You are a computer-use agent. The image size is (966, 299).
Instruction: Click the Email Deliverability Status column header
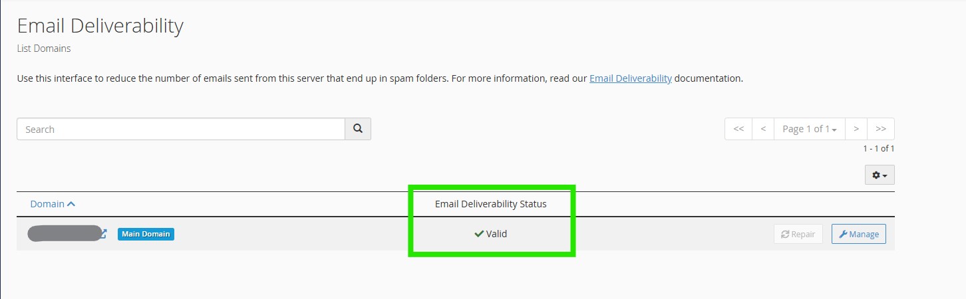490,204
